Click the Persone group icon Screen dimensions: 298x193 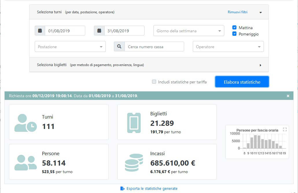[x=25, y=162]
